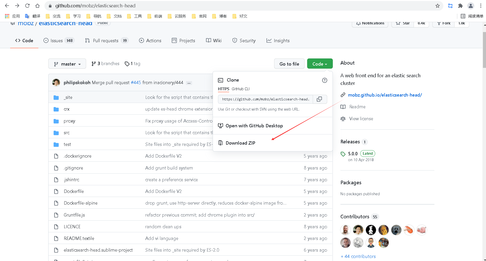The image size is (486, 261).
Task: Open the Security tab
Action: click(244, 41)
